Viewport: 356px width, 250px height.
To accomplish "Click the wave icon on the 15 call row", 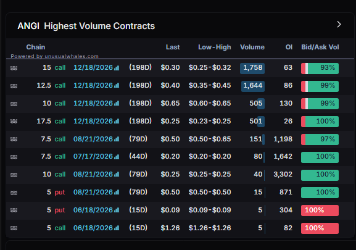I will click(x=14, y=68).
